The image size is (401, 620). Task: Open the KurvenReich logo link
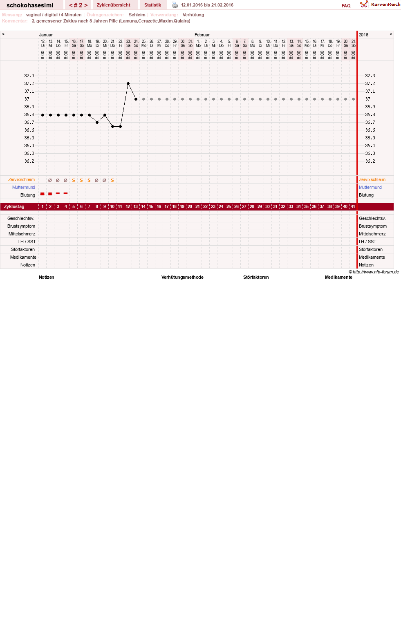coord(380,4)
